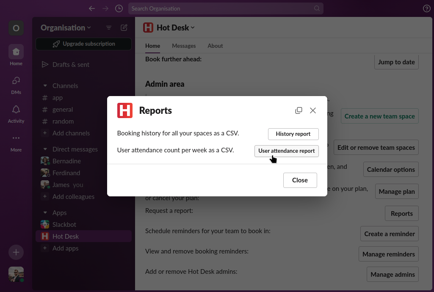Click the Calendar options button

pos(391,170)
